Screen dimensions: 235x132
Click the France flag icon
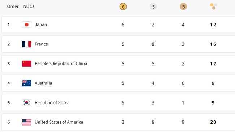27,44
